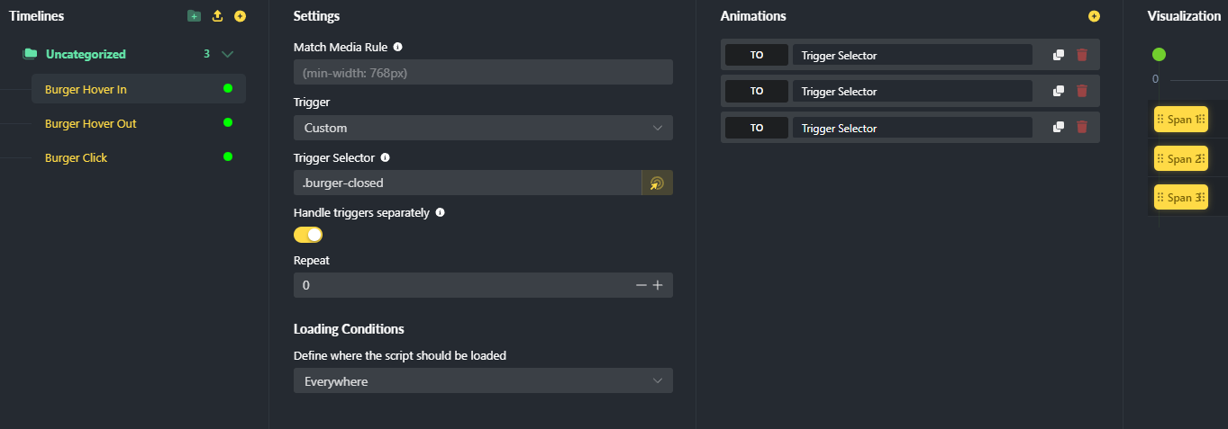Select the Burger Click timeline
The width and height of the screenshot is (1228, 429).
click(76, 157)
